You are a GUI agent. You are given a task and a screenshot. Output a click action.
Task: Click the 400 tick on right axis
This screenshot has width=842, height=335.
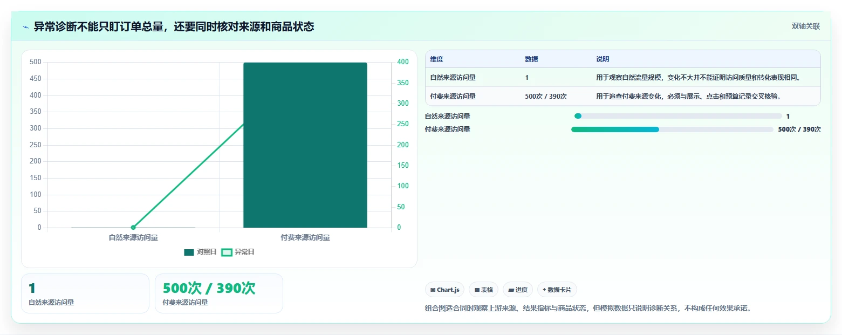(x=403, y=62)
